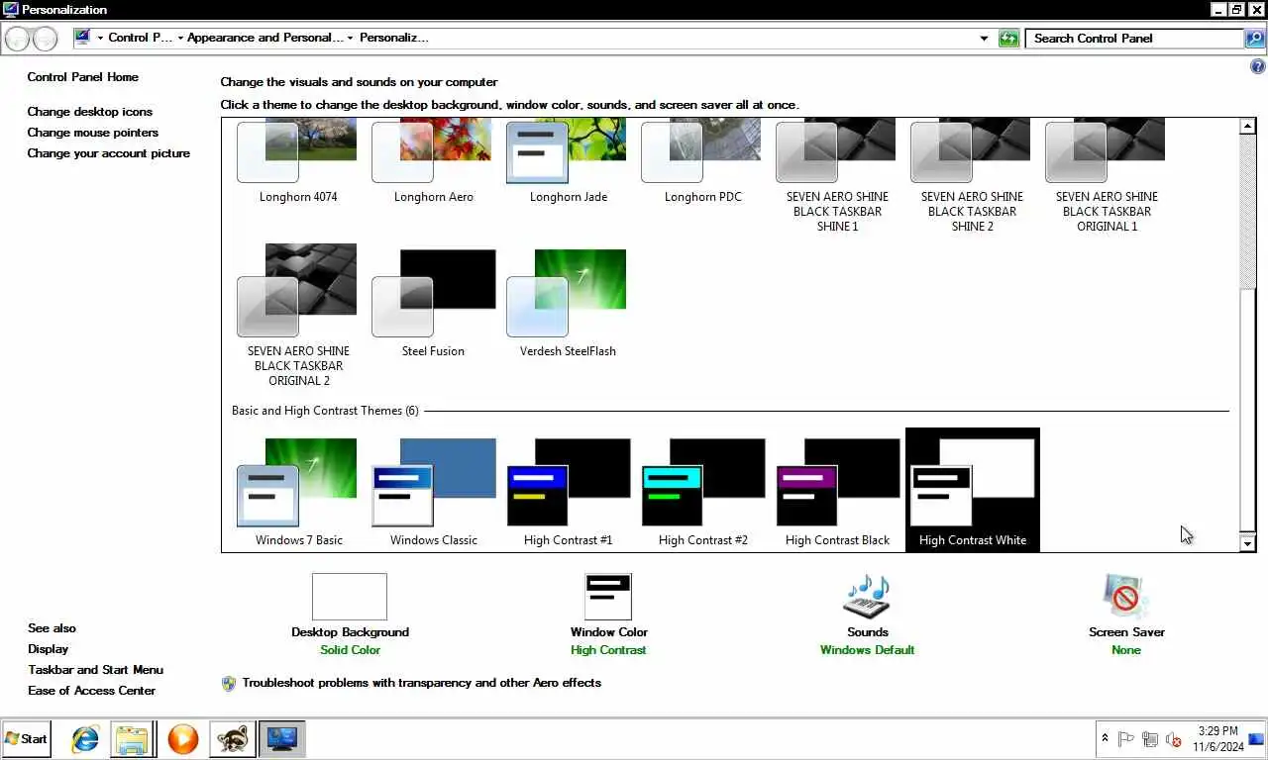Click the network tray icon
The image size is (1268, 760).
click(1150, 739)
